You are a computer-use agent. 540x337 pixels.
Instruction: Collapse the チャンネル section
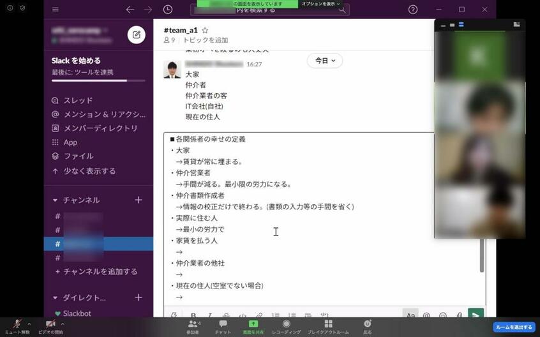55,200
